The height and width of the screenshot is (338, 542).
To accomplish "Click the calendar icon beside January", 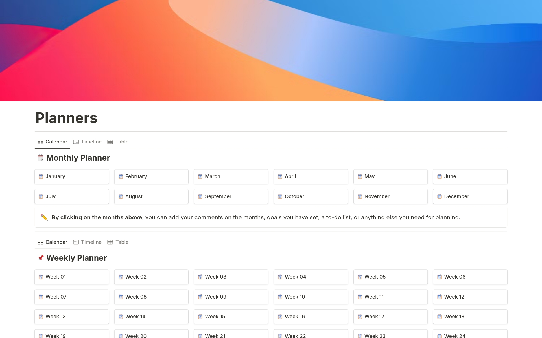I will point(41,176).
